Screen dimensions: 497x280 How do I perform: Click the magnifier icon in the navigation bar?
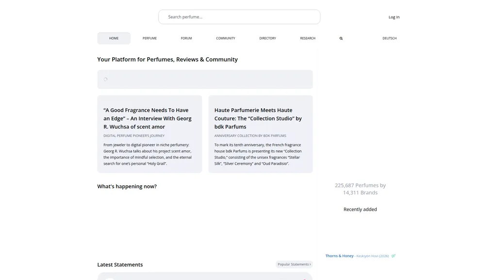(x=341, y=38)
